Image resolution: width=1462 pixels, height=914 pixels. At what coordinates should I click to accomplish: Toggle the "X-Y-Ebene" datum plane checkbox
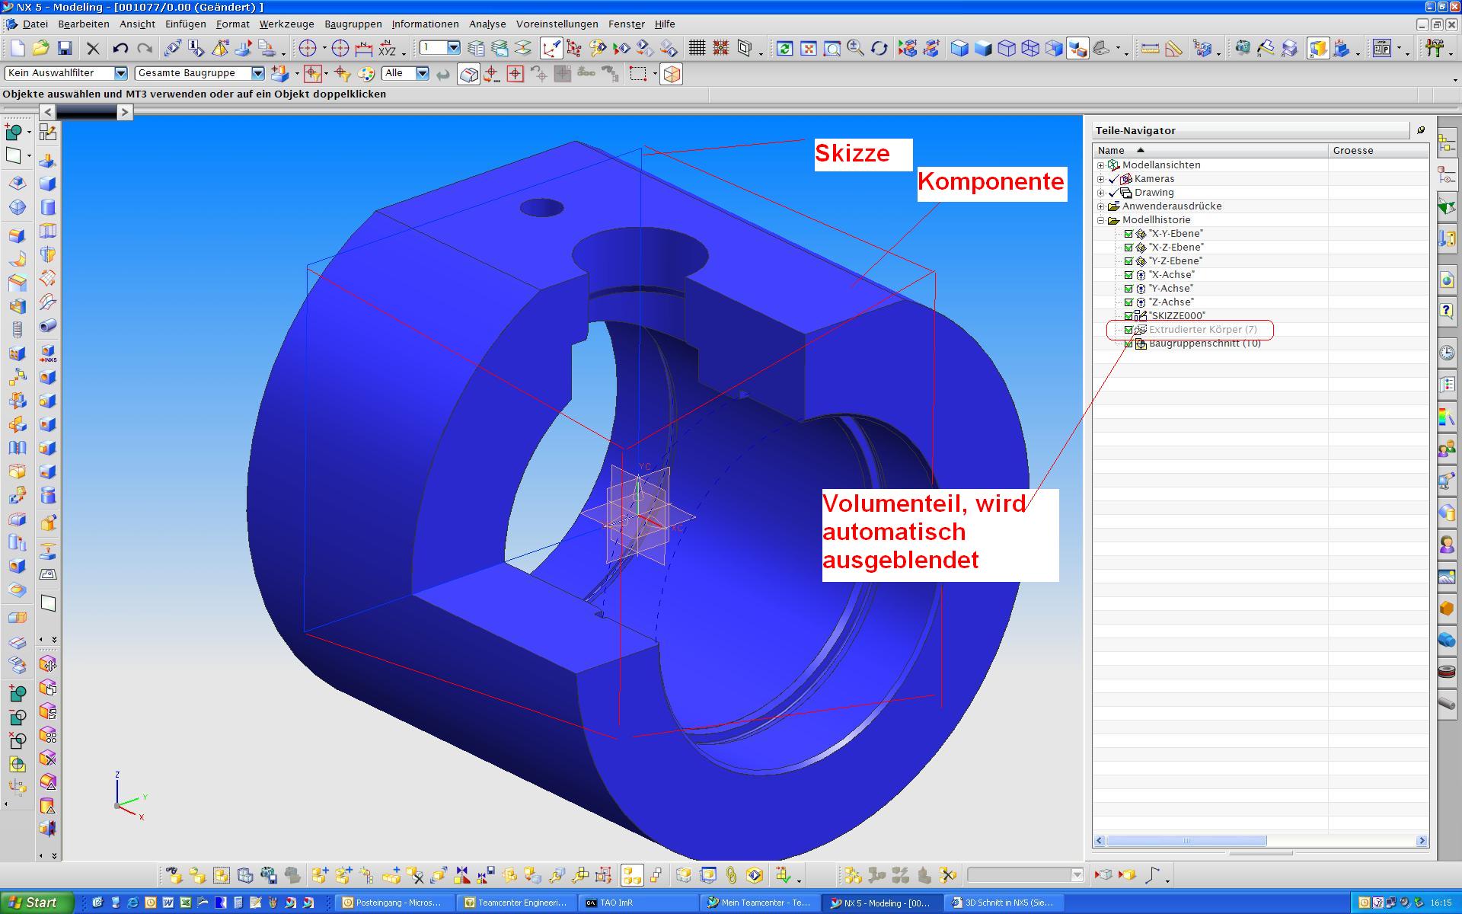1128,234
